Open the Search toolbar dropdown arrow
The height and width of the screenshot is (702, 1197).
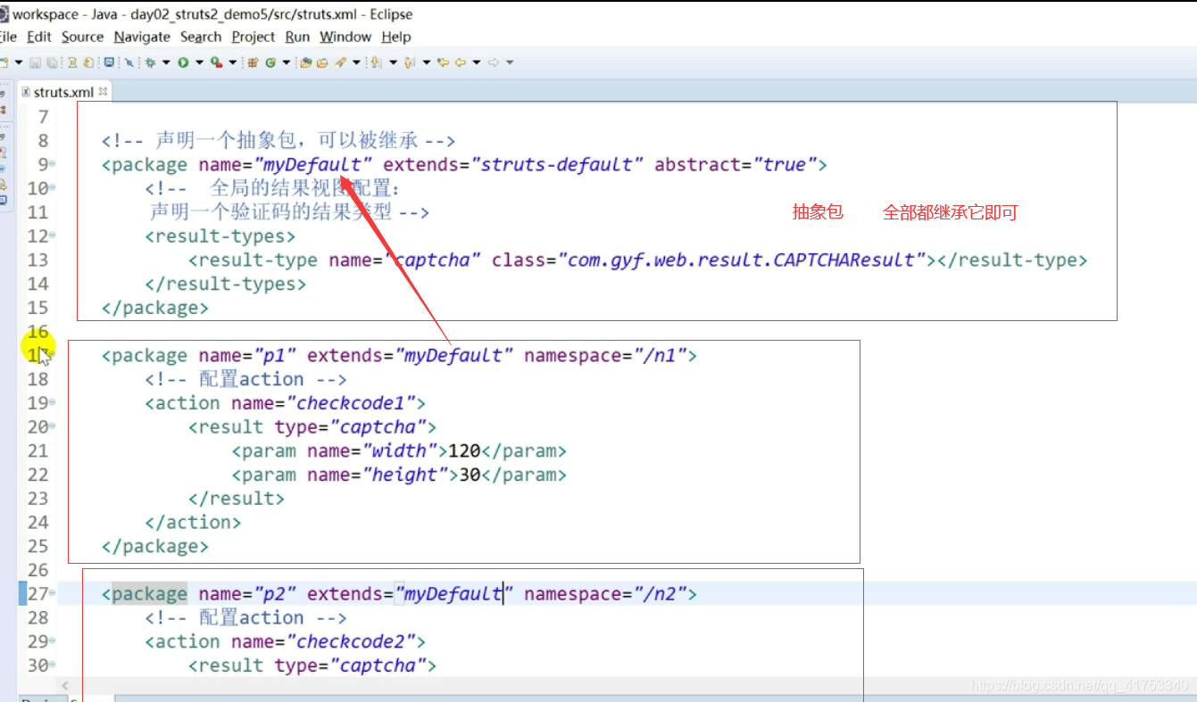pyautogui.click(x=356, y=62)
